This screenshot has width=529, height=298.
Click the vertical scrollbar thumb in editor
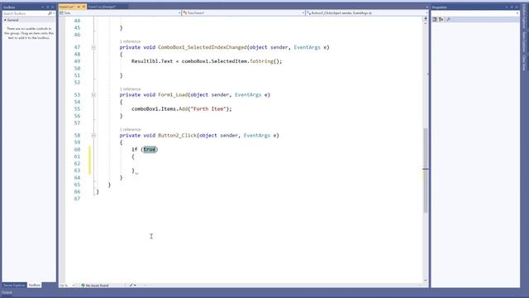[x=426, y=171]
